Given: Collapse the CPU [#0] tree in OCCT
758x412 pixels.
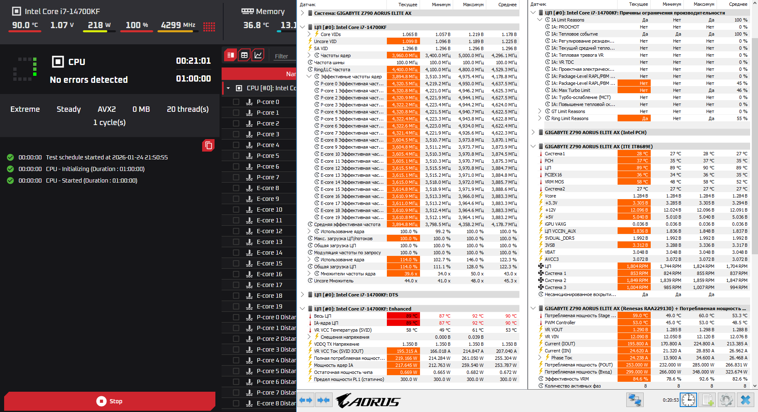Looking at the screenshot, I should 228,88.
